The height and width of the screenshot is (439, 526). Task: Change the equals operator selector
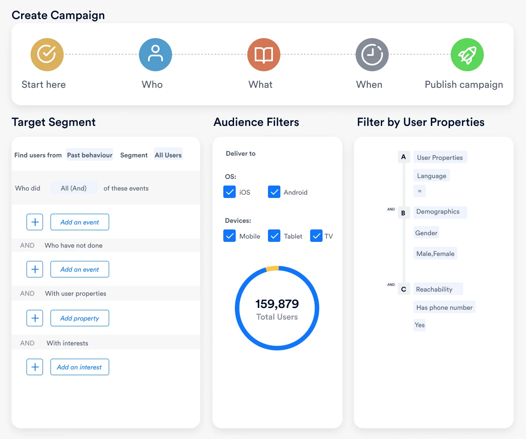[420, 191]
